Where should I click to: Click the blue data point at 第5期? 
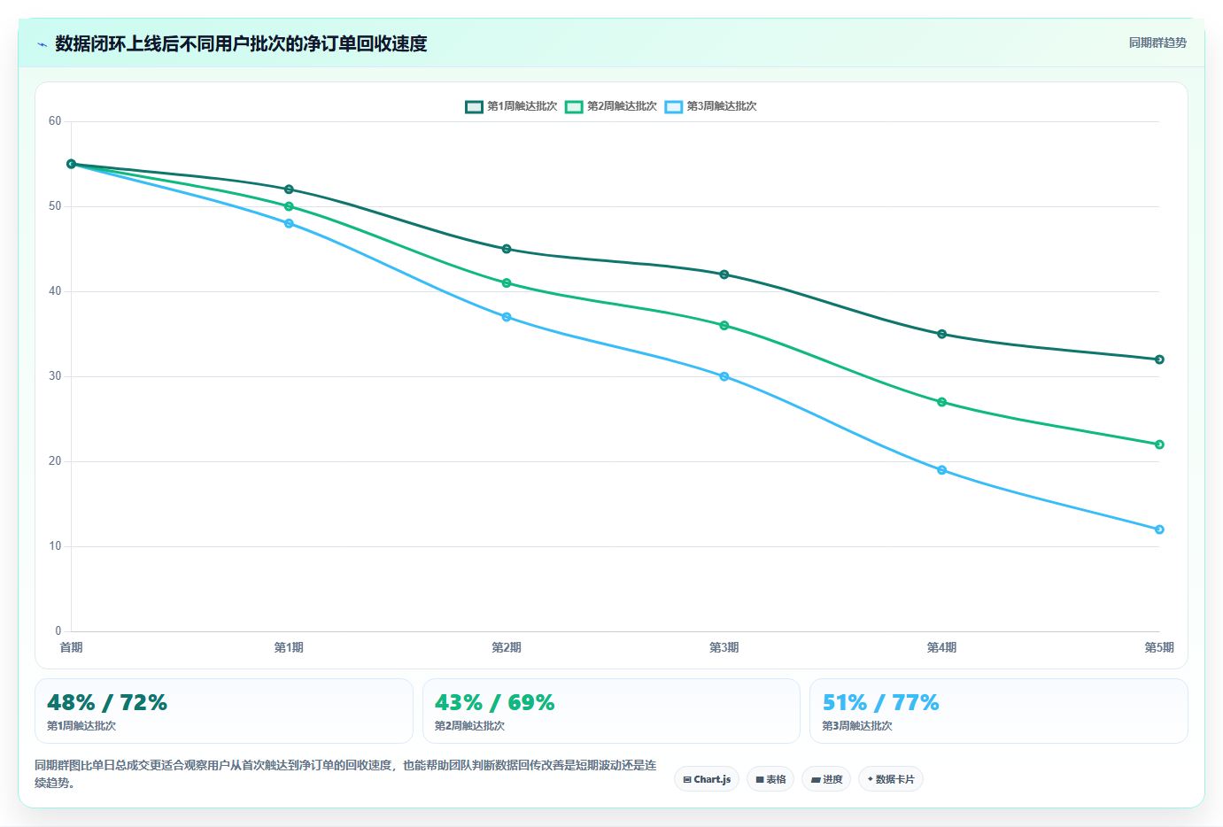pyautogui.click(x=1159, y=529)
